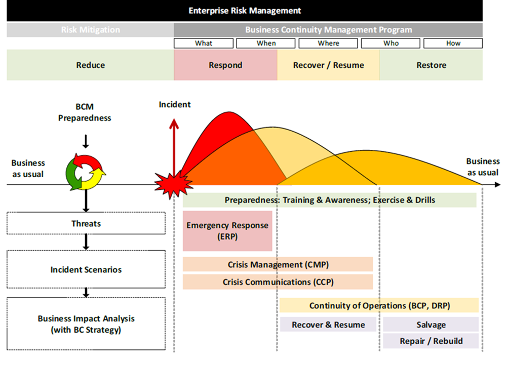The image size is (508, 367).
Task: Click the Incident Scenarios box
Action: coord(86,269)
